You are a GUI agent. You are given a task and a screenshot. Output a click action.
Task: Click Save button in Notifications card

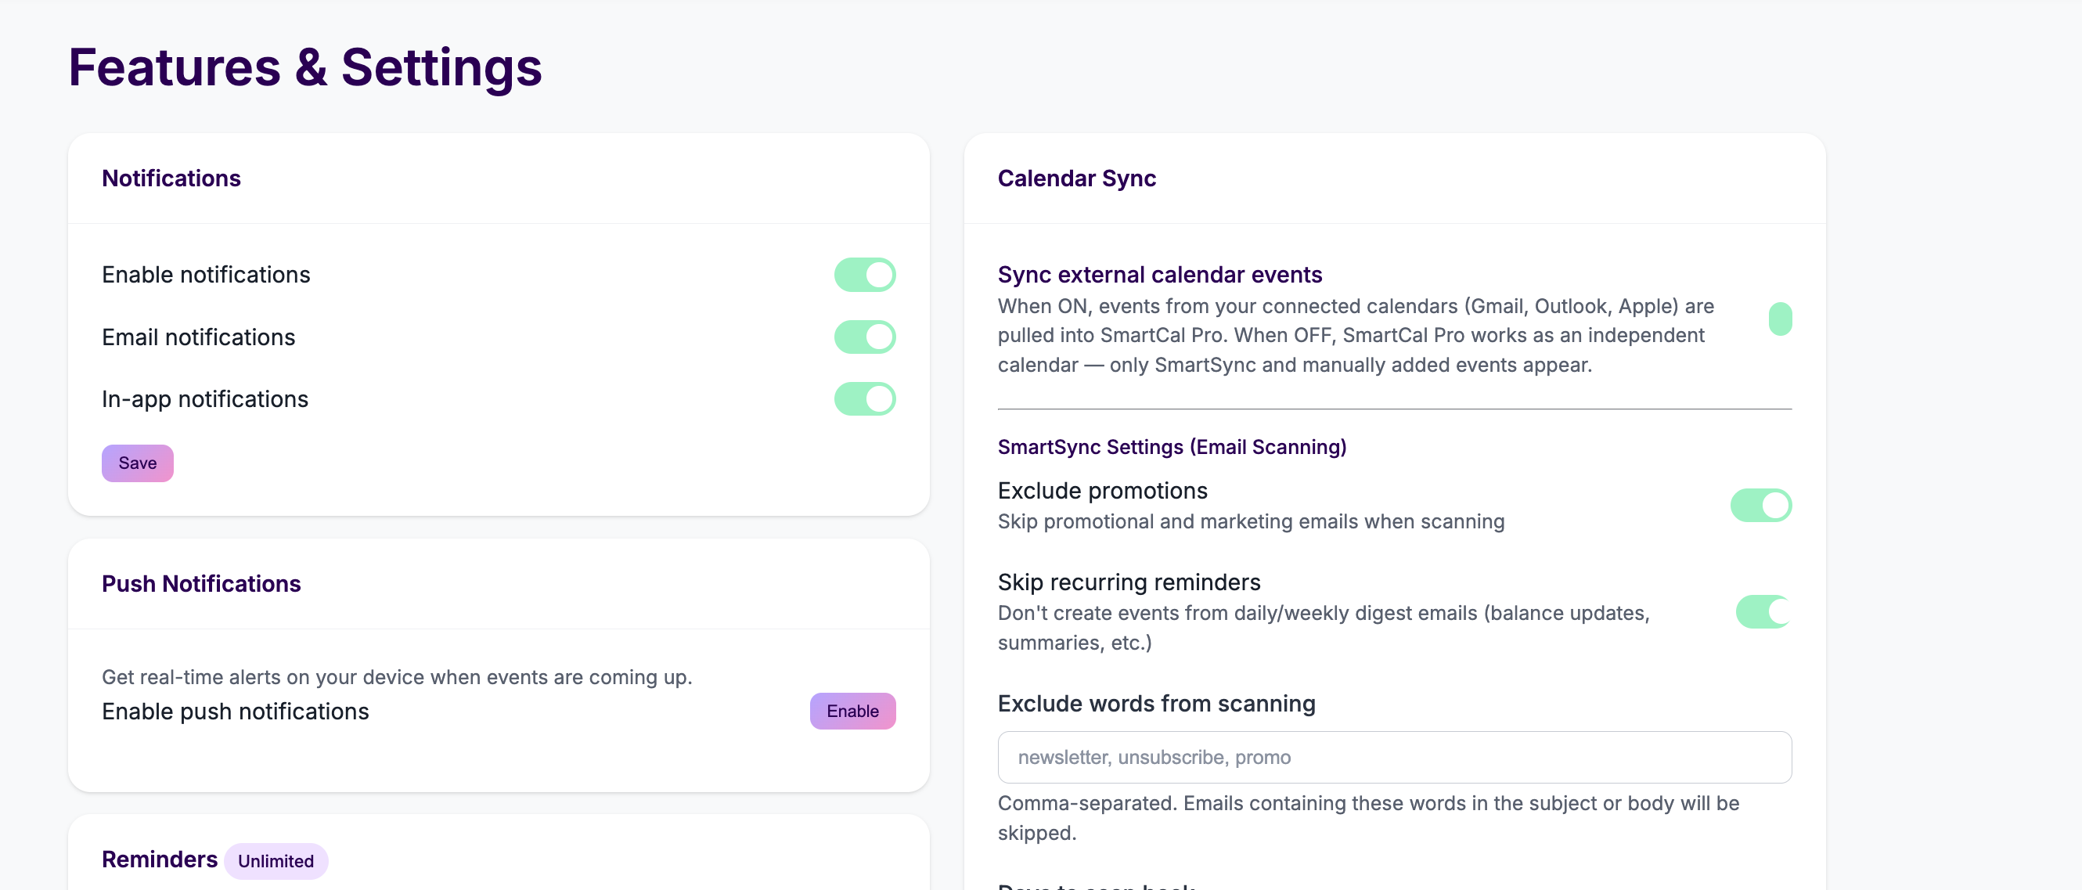(138, 463)
